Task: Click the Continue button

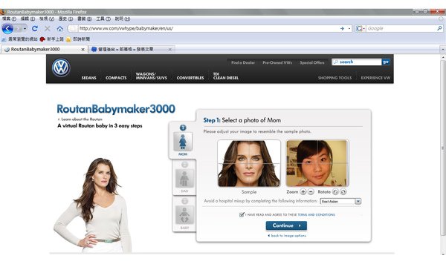Action: (286, 225)
